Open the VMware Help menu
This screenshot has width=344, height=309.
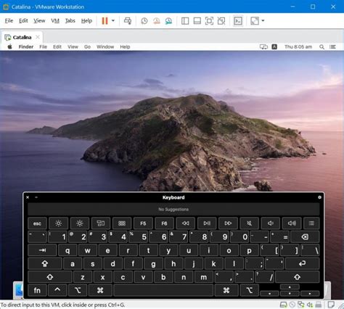point(86,21)
